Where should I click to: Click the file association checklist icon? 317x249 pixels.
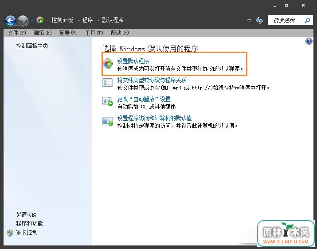click(108, 83)
